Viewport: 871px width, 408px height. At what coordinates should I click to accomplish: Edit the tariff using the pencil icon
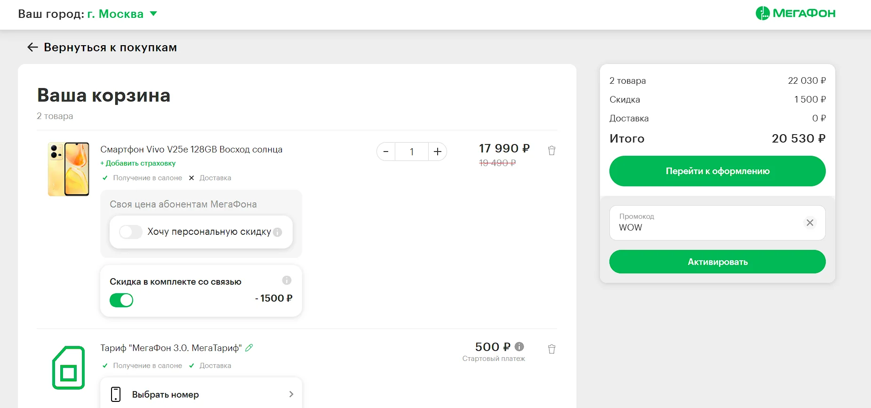point(249,348)
